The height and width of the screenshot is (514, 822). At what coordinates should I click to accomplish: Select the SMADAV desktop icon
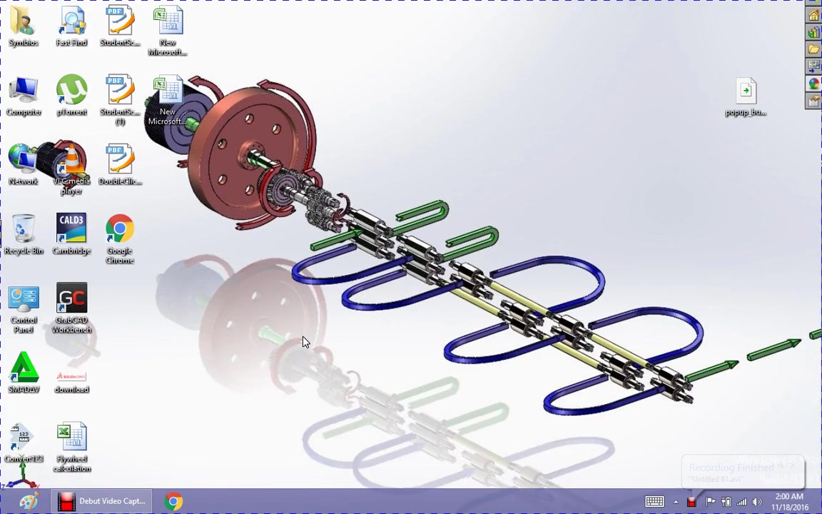pos(23,373)
